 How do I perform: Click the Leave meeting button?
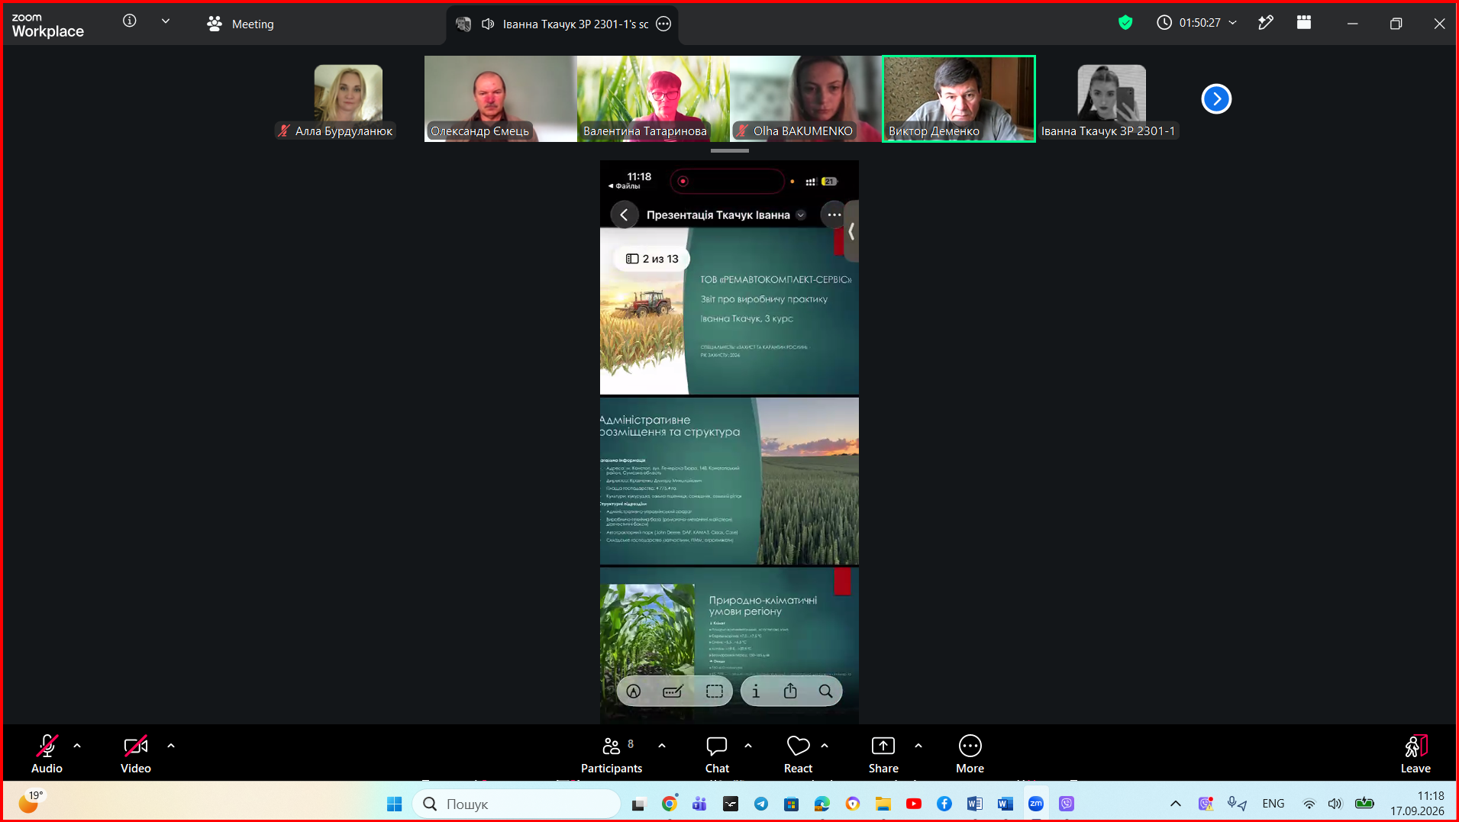[x=1415, y=755]
